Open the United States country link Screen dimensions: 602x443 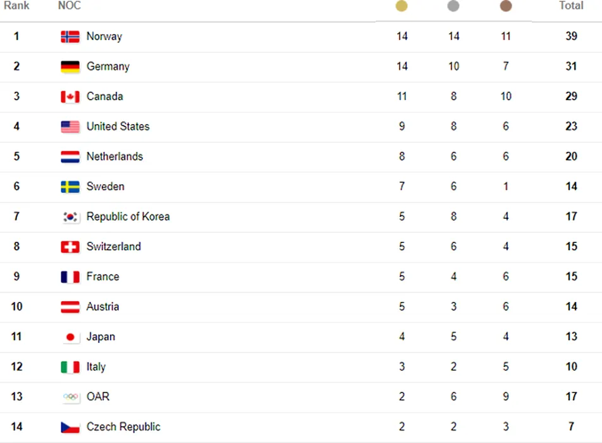coord(118,127)
